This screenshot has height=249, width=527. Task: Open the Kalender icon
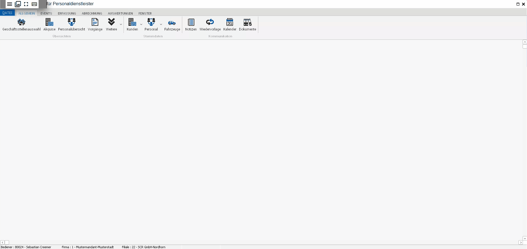[x=230, y=22]
